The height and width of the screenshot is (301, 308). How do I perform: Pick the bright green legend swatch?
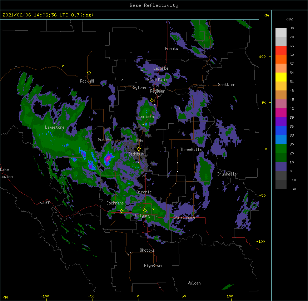pyautogui.click(x=281, y=149)
